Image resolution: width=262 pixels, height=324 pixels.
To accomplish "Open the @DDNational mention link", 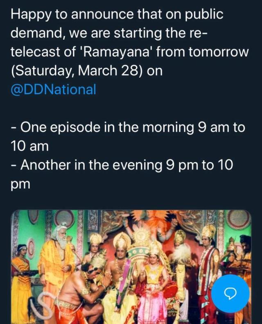I will pyautogui.click(x=53, y=89).
